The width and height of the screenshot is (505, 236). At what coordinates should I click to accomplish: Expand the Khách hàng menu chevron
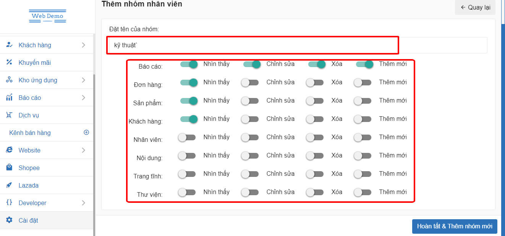pyautogui.click(x=83, y=45)
